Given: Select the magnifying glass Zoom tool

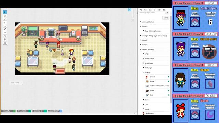Looking at the screenshot, I should click(x=5, y=26).
